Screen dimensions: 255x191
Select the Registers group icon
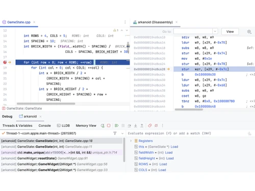point(136,141)
